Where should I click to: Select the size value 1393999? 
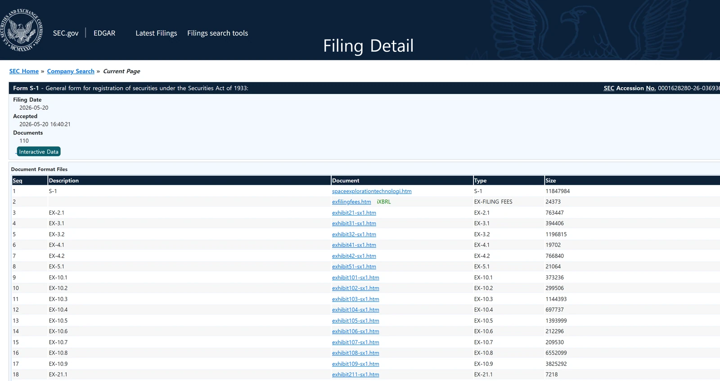coord(556,321)
